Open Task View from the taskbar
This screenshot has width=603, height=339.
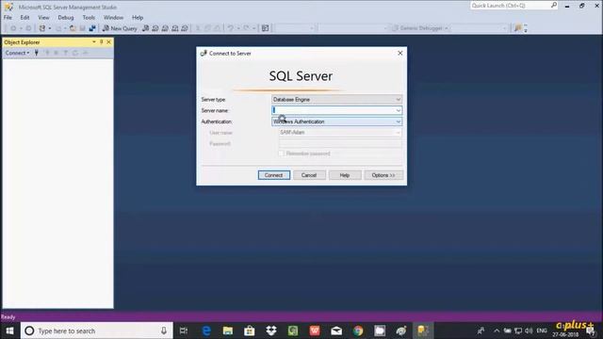[x=184, y=331]
